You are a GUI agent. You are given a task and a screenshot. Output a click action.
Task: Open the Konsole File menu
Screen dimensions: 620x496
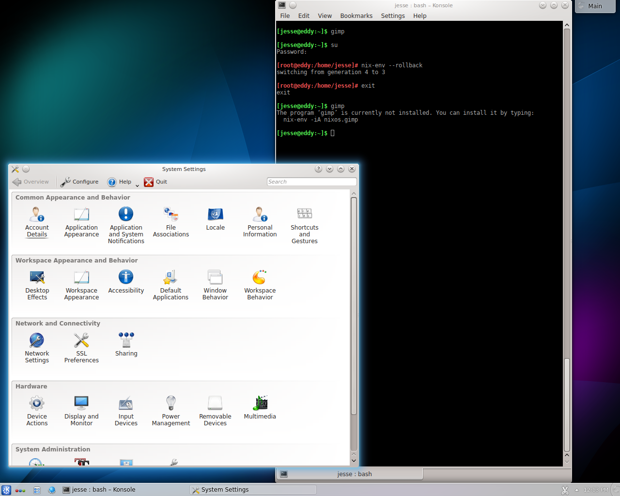(285, 16)
